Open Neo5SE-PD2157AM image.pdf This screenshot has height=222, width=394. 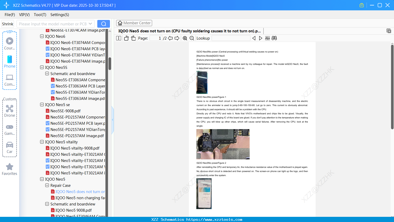(x=75, y=136)
